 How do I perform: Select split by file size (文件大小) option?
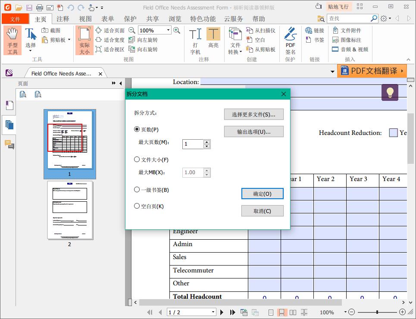(151, 160)
